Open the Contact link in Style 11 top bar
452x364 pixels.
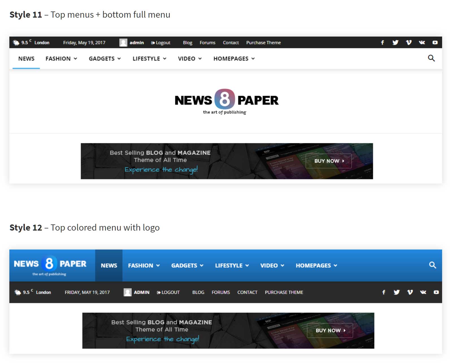(231, 43)
